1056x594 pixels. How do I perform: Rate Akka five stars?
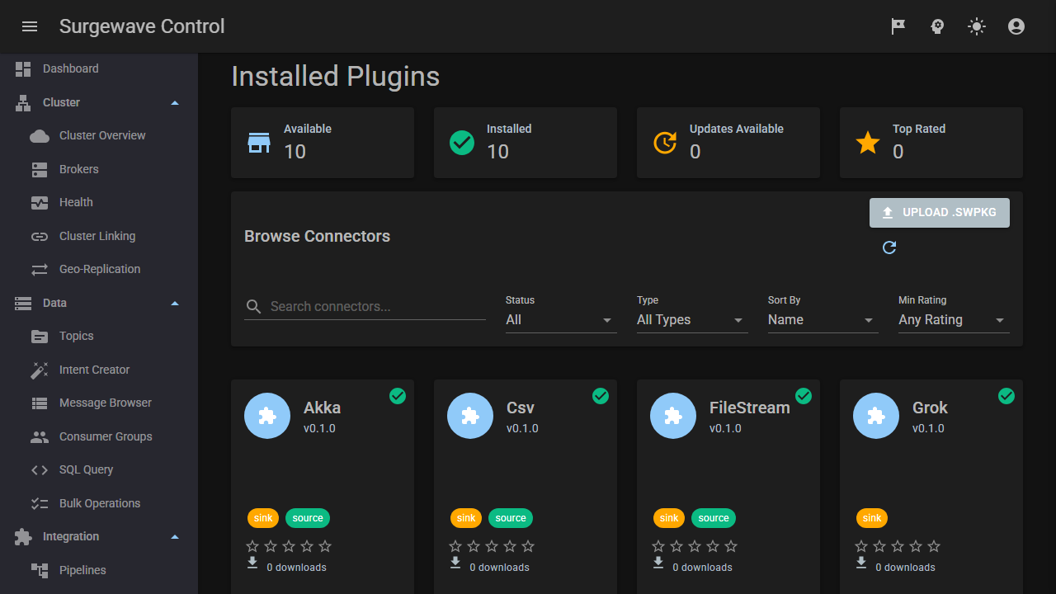click(x=325, y=546)
